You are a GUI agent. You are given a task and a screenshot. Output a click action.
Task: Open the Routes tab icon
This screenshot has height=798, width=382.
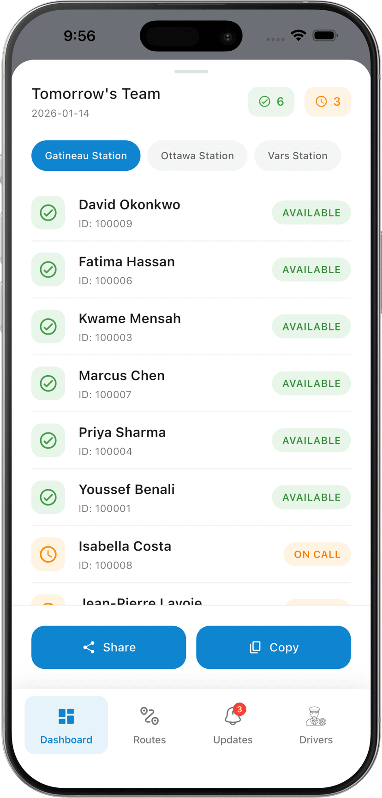[149, 716]
